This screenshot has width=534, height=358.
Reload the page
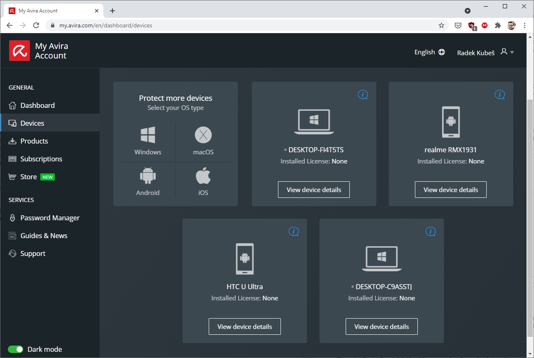(36, 25)
